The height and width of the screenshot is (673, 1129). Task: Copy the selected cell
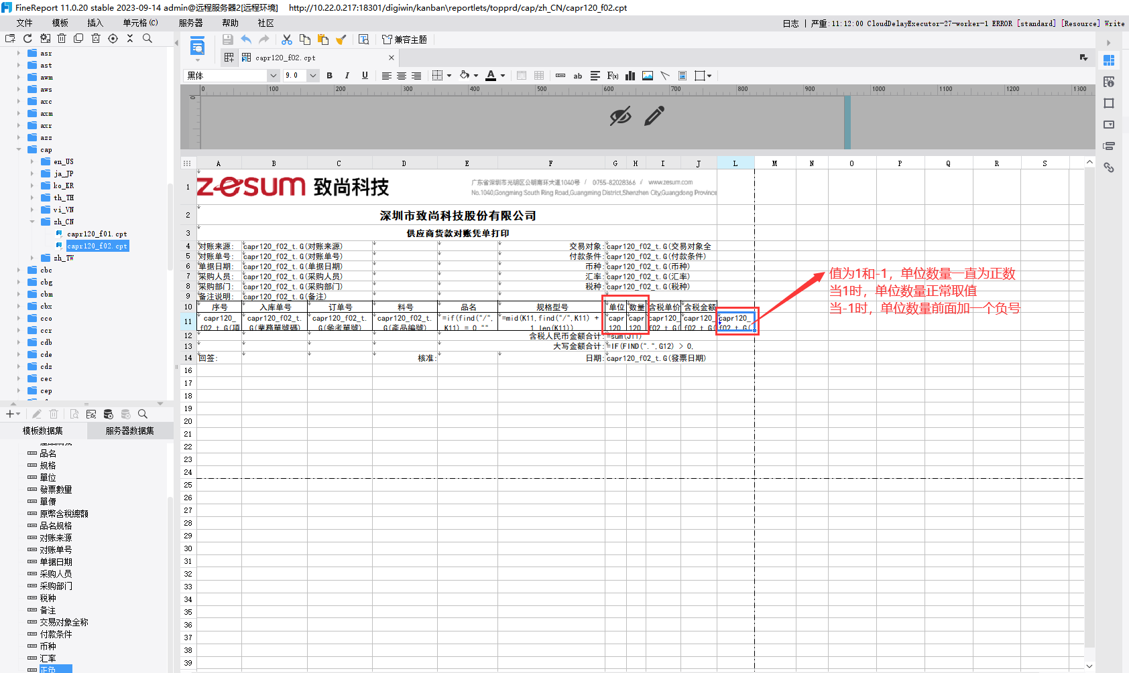(x=305, y=40)
